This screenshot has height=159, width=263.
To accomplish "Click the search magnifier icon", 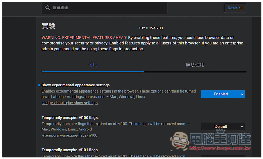I will click(x=48, y=8).
